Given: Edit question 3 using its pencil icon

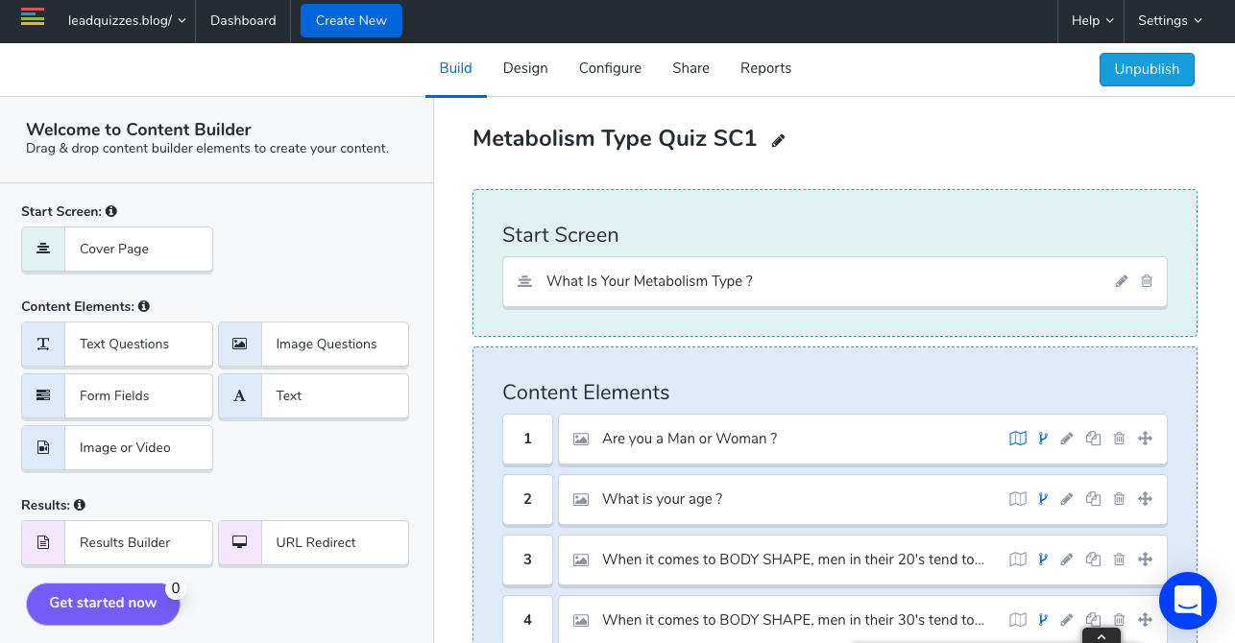Looking at the screenshot, I should tap(1067, 559).
